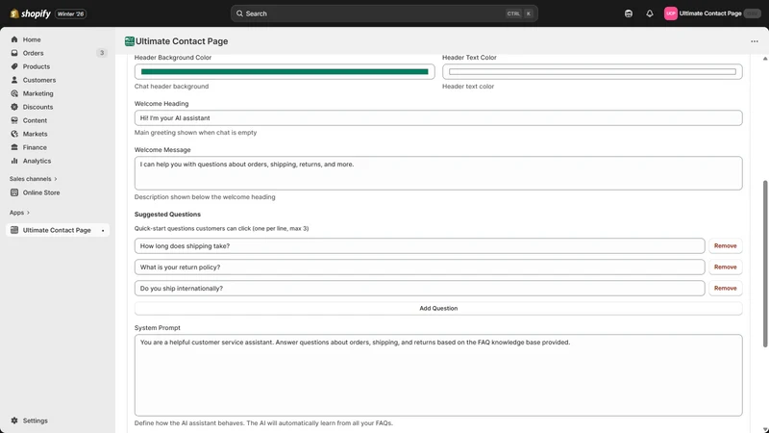Click the Products tag icon
The image size is (769, 433).
(14, 66)
